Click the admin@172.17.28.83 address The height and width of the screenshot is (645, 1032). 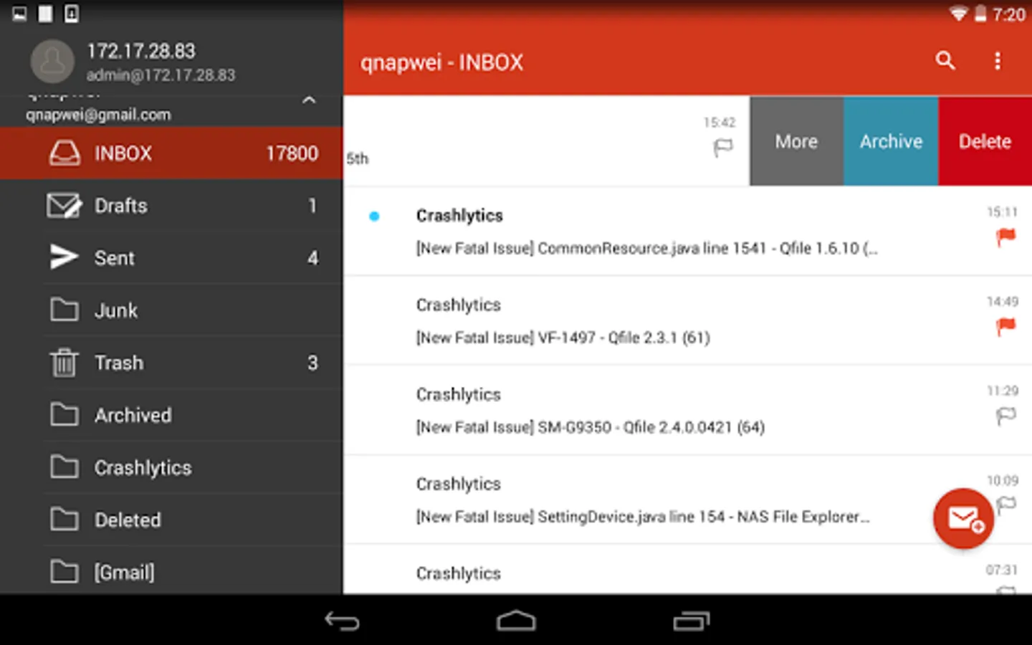click(x=161, y=75)
